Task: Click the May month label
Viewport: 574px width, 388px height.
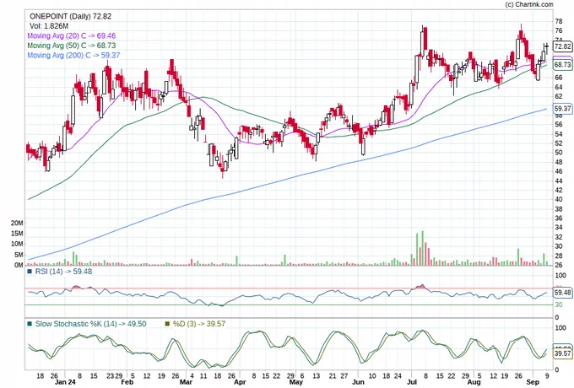Action: click(x=296, y=382)
